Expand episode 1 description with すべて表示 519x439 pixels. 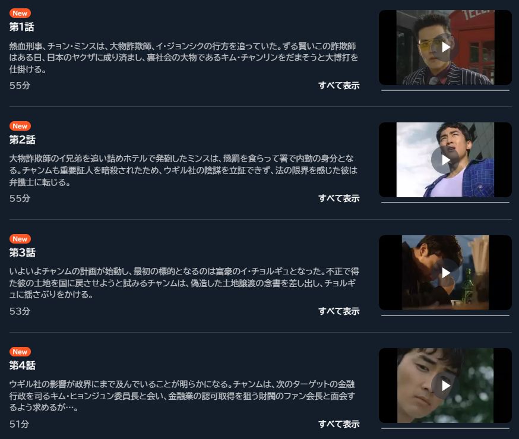coord(339,86)
